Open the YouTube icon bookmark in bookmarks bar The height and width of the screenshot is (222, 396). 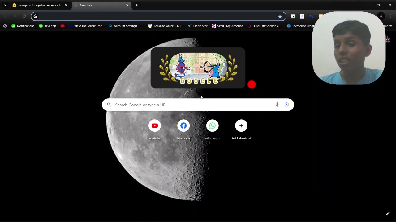click(x=62, y=26)
